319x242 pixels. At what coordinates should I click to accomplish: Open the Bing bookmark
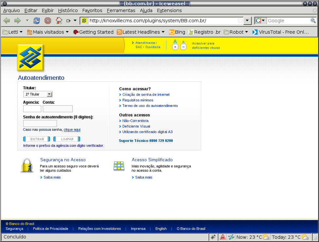pyautogui.click(x=177, y=32)
